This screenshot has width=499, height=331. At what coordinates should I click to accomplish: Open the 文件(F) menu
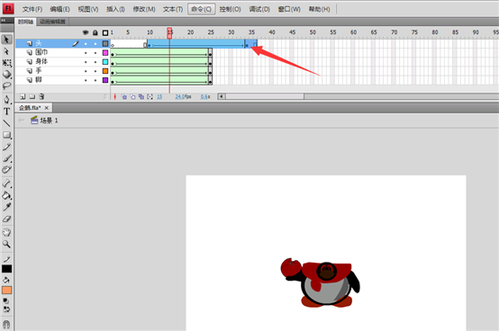pyautogui.click(x=32, y=9)
